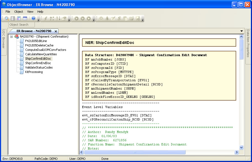This screenshot has height=162, width=252.
Task: Click the grayed-out play button in the toolbar
Action: click(x=77, y=19)
